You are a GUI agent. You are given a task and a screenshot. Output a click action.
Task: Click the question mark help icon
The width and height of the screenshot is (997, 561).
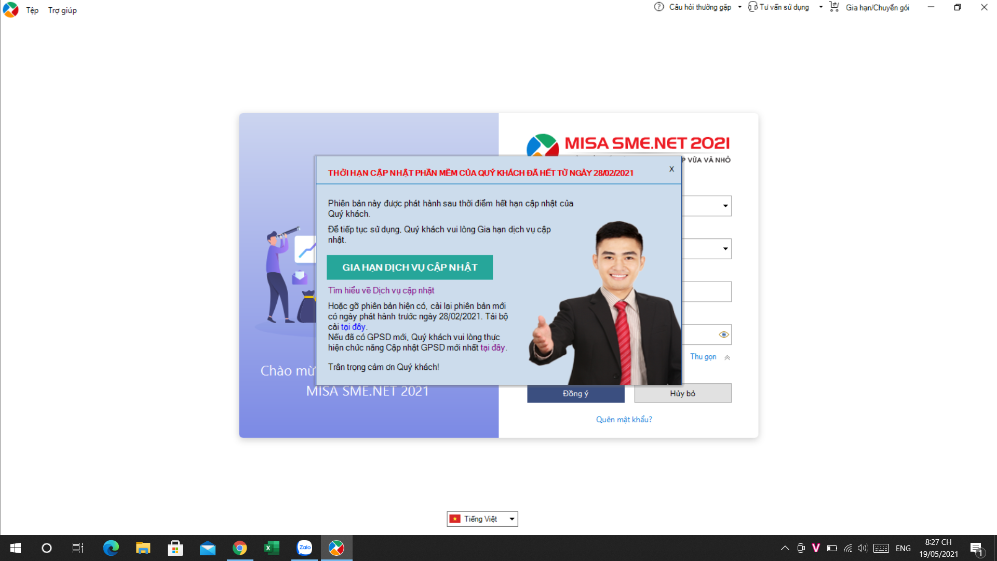click(x=659, y=7)
